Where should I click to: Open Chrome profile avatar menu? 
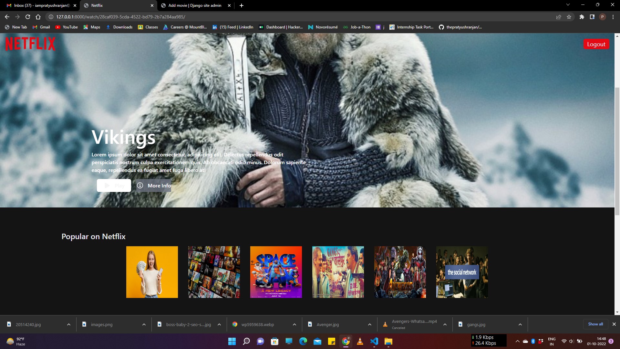[603, 17]
